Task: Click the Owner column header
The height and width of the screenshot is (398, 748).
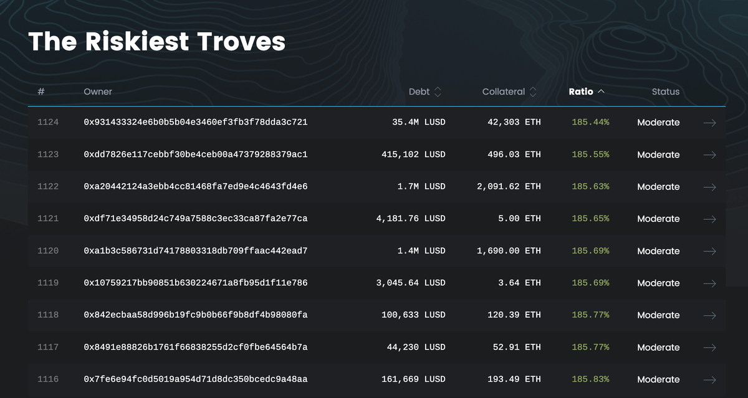Action: pos(98,92)
